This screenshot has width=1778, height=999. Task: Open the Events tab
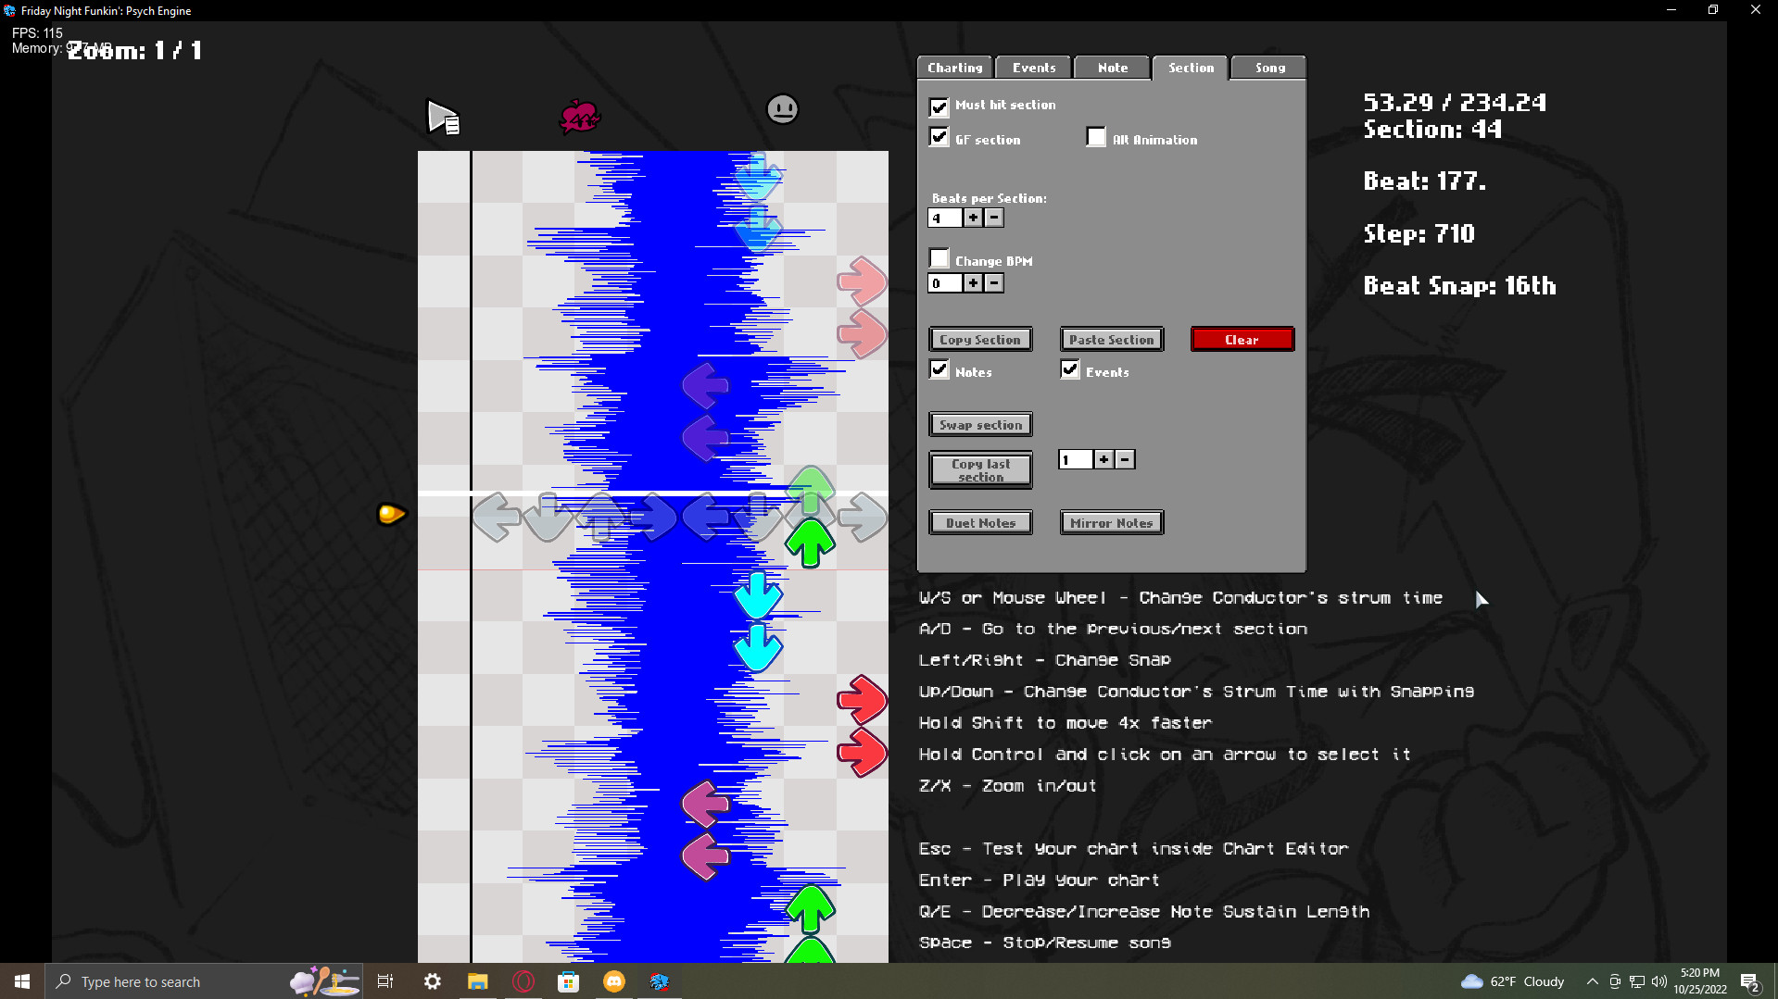[x=1033, y=68]
